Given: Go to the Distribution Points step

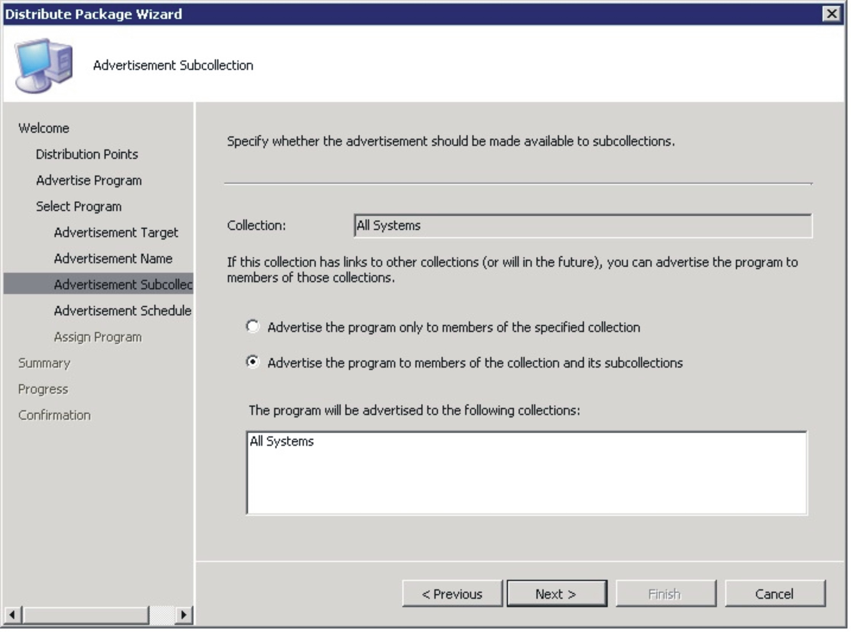Looking at the screenshot, I should pos(87,154).
